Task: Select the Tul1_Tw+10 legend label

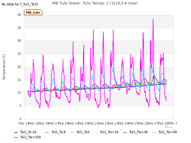Action: click(109, 132)
